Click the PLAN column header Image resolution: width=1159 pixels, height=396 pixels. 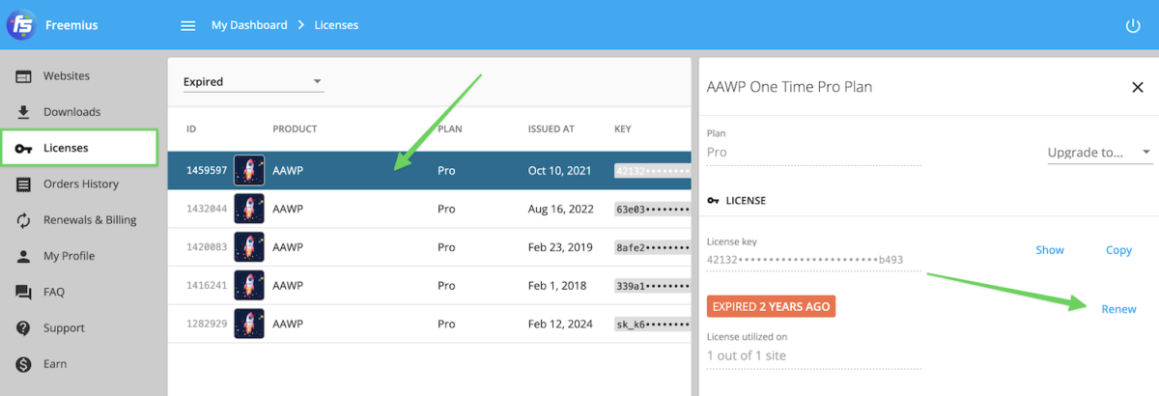450,128
